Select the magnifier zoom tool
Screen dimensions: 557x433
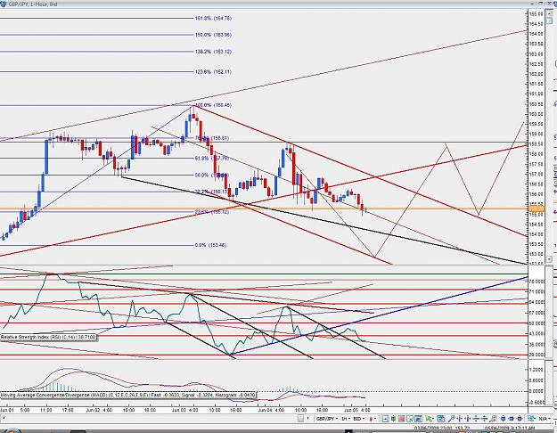click(x=452, y=419)
